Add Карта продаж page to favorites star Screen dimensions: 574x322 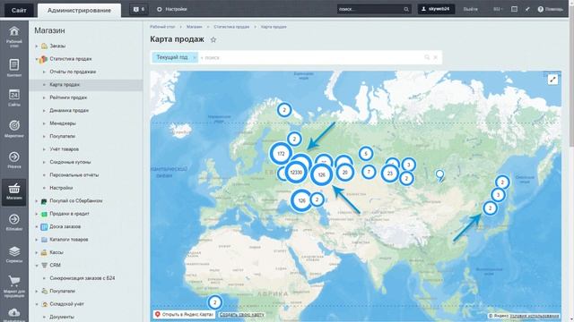click(x=213, y=39)
